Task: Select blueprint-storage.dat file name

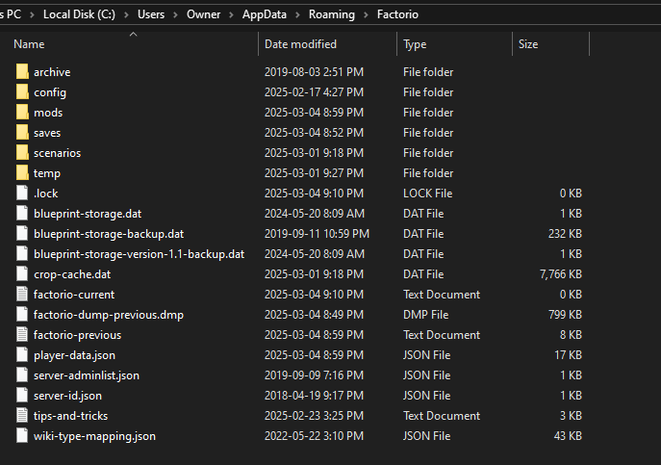Action: coord(88,214)
